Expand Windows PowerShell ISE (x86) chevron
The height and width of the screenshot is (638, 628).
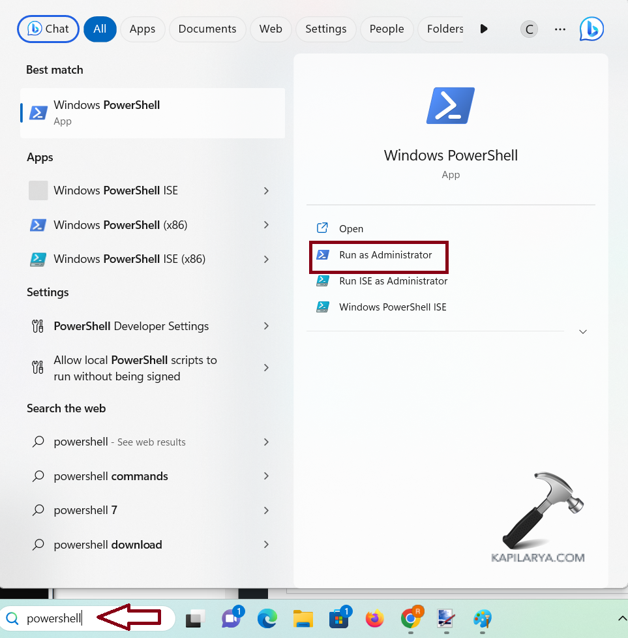pyautogui.click(x=267, y=259)
